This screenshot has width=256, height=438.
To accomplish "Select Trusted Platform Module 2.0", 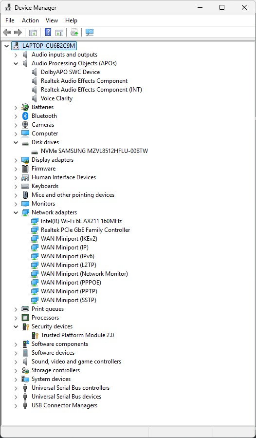I will [77, 335].
